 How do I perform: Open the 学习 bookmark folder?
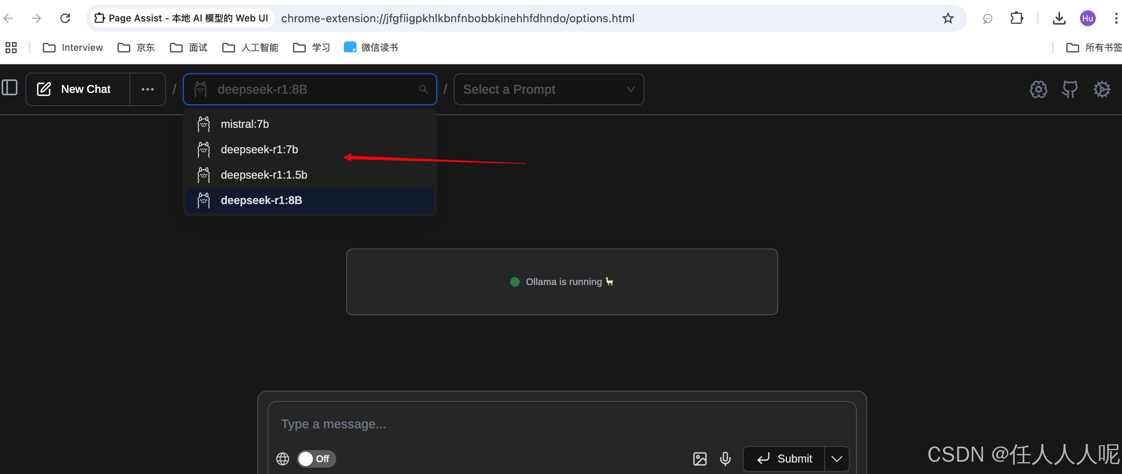point(311,48)
